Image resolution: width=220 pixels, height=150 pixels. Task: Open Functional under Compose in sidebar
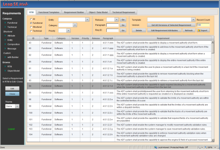[12, 23]
